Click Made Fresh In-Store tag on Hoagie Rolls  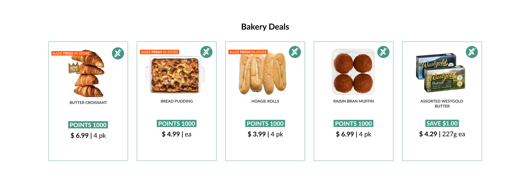tap(248, 52)
